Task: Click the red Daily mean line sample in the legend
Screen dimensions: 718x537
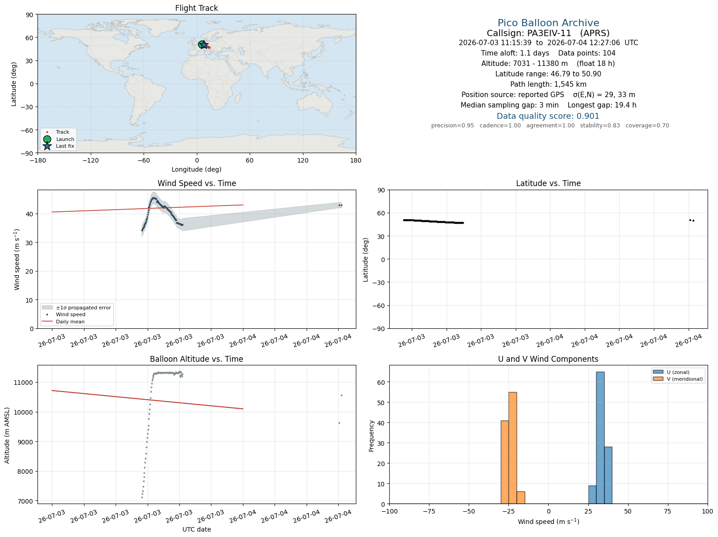Action: (x=47, y=322)
